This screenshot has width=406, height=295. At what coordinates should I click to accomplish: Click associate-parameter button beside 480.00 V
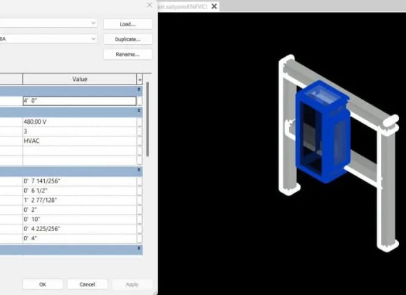pyautogui.click(x=140, y=122)
